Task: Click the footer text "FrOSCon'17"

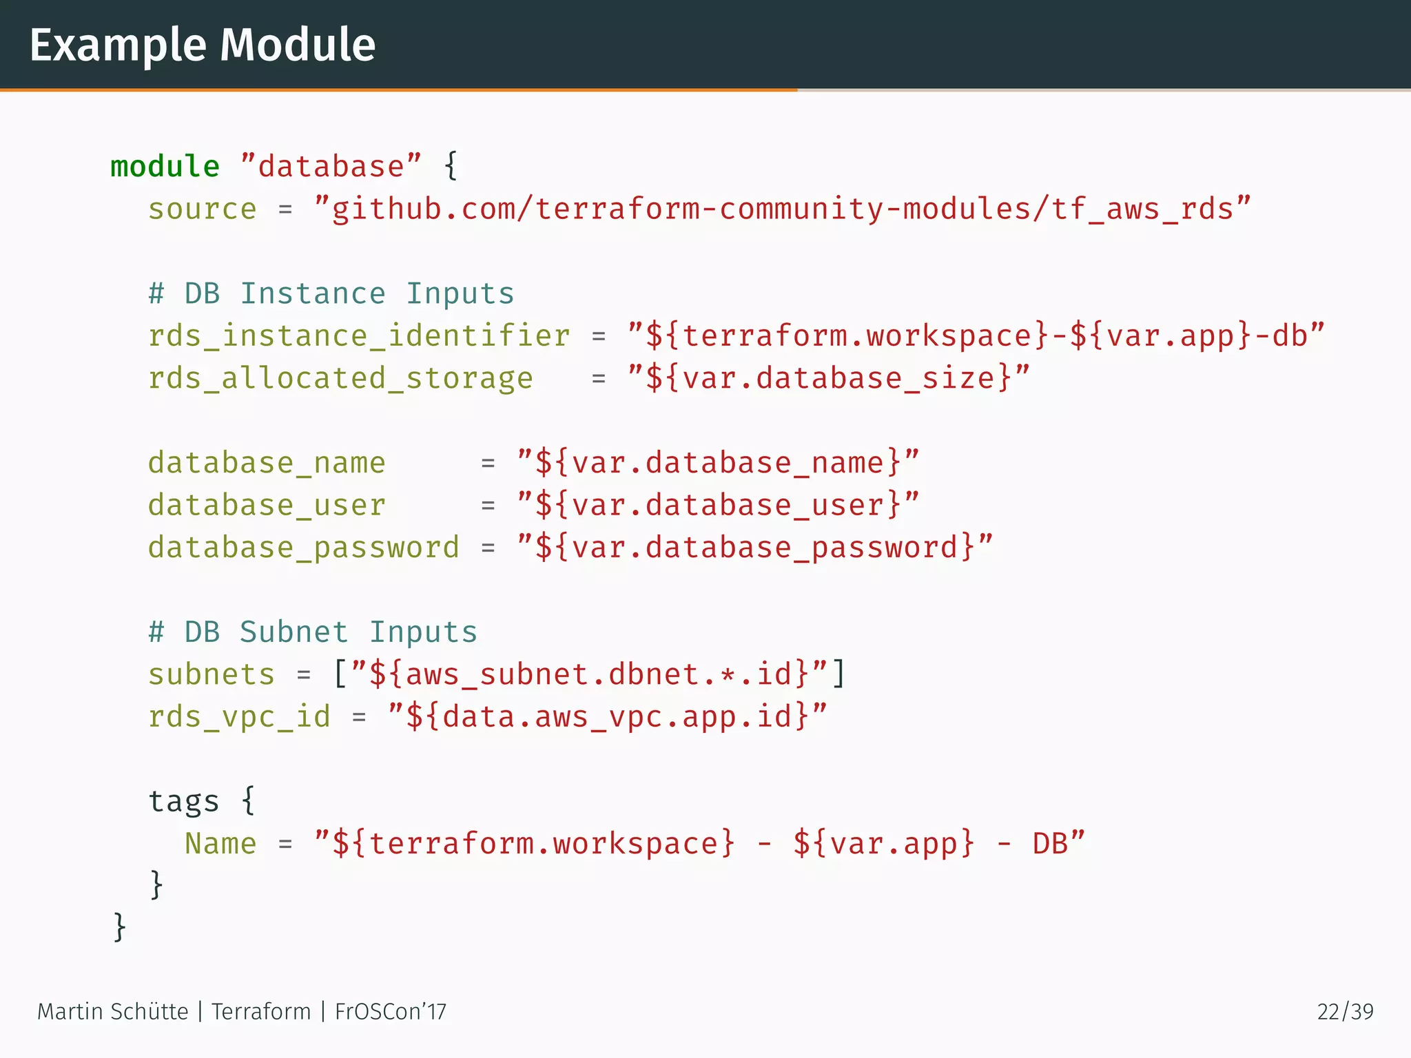Action: coord(391,1012)
